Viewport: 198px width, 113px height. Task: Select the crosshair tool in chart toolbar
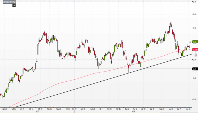5,2
